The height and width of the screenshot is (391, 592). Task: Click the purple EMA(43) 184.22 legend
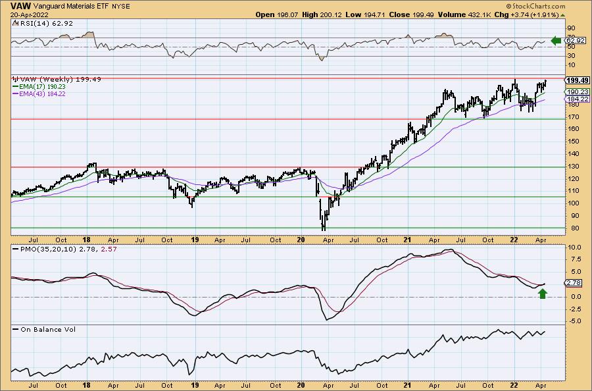point(39,93)
